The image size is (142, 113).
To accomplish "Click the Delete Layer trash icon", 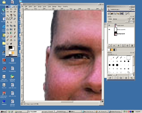I will 132,45.
